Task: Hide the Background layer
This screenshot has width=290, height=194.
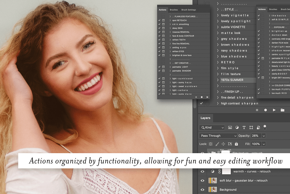Action: (202, 189)
